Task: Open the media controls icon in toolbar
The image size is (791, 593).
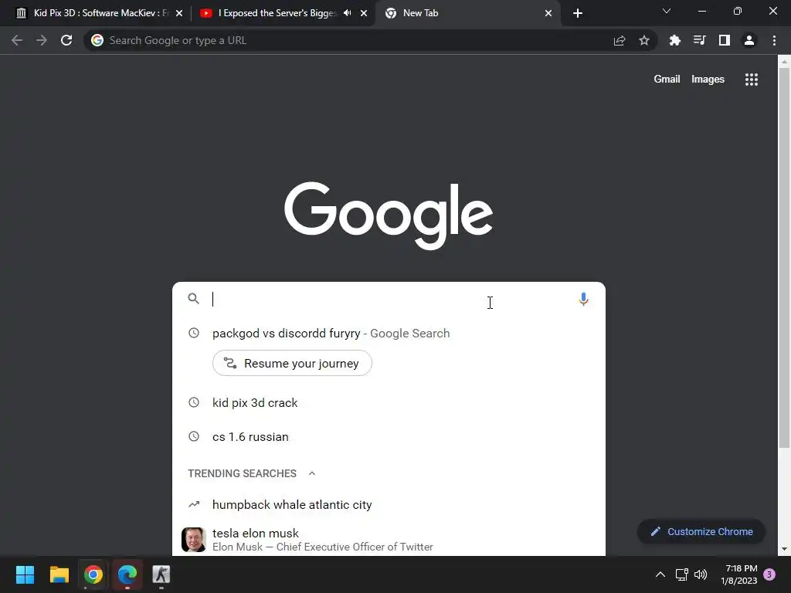Action: (x=700, y=40)
